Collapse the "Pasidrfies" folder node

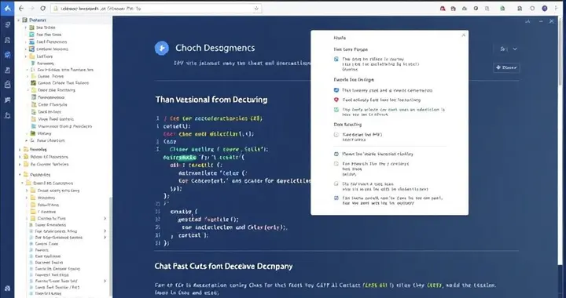20,175
